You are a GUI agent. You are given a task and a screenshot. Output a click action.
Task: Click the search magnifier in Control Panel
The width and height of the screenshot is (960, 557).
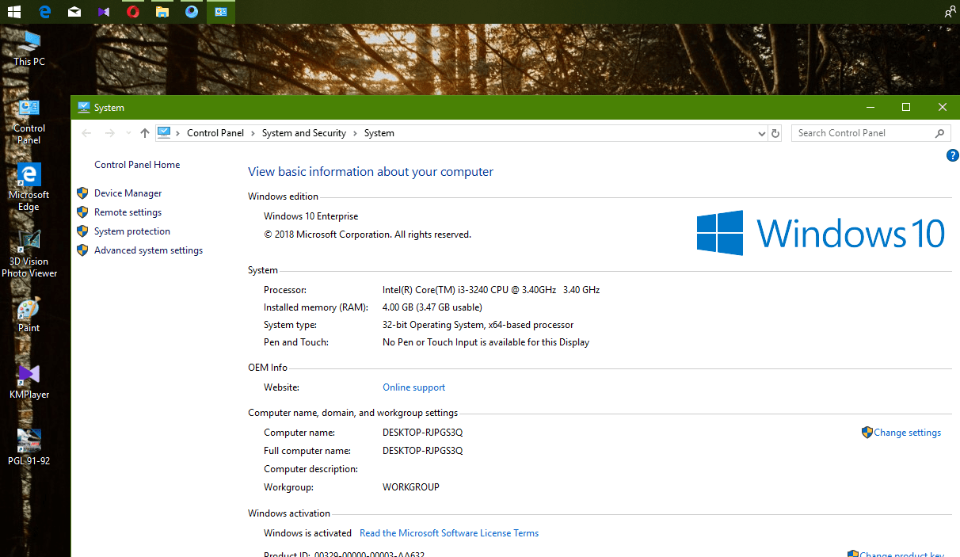(x=940, y=133)
